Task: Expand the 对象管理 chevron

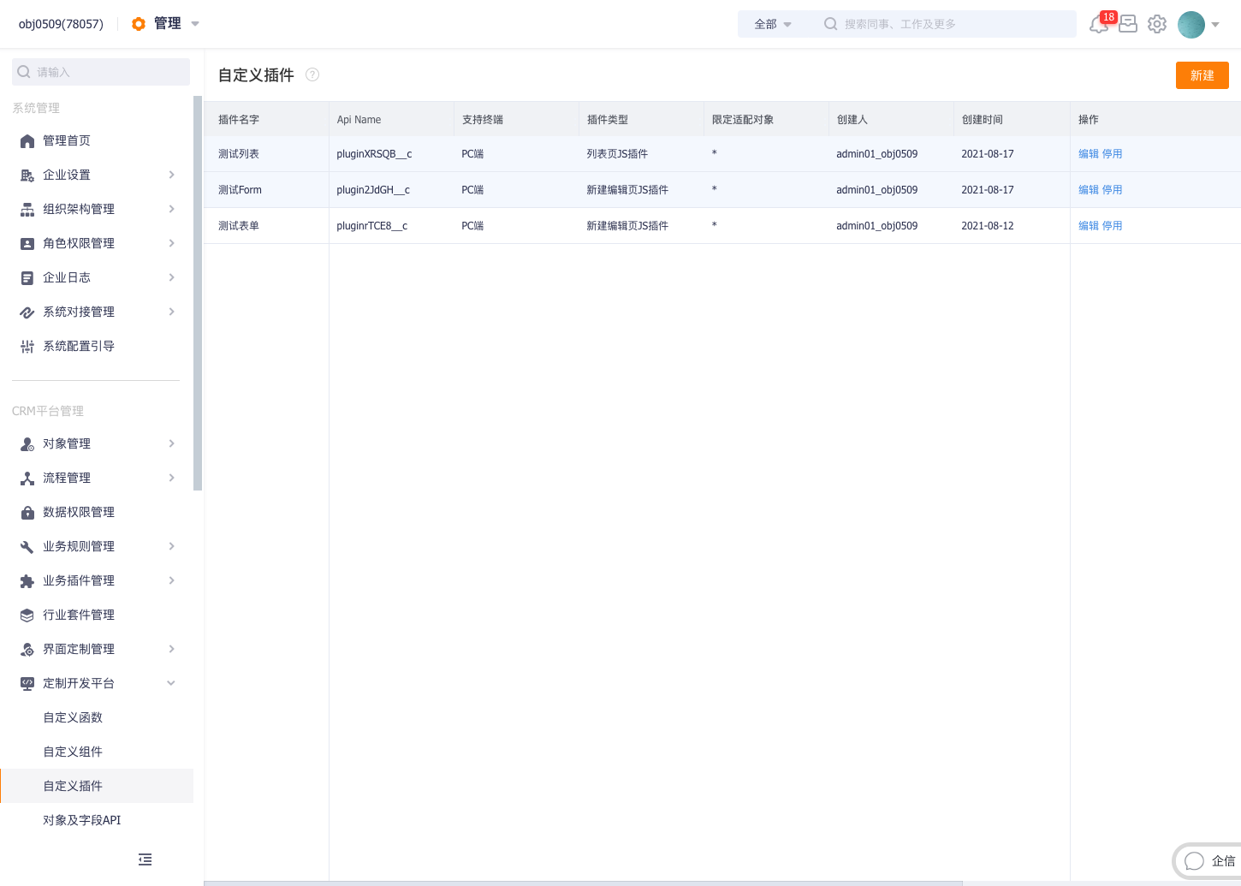Action: [x=171, y=443]
